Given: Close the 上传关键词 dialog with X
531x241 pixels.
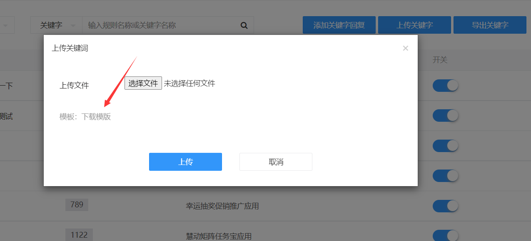Looking at the screenshot, I should click(x=405, y=48).
